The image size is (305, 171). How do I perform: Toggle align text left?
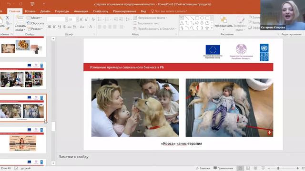(100, 27)
